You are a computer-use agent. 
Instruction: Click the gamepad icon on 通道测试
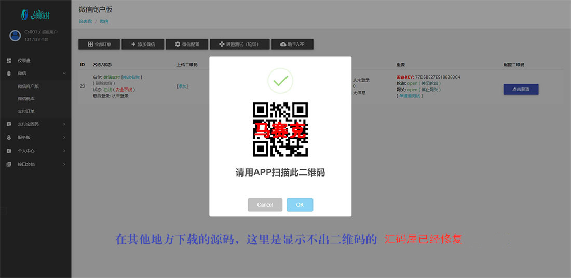222,45
